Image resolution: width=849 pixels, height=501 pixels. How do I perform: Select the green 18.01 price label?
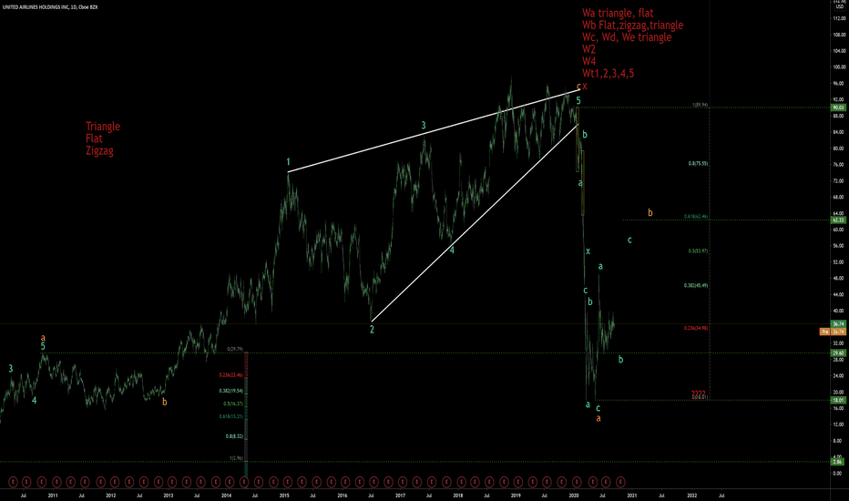point(838,400)
